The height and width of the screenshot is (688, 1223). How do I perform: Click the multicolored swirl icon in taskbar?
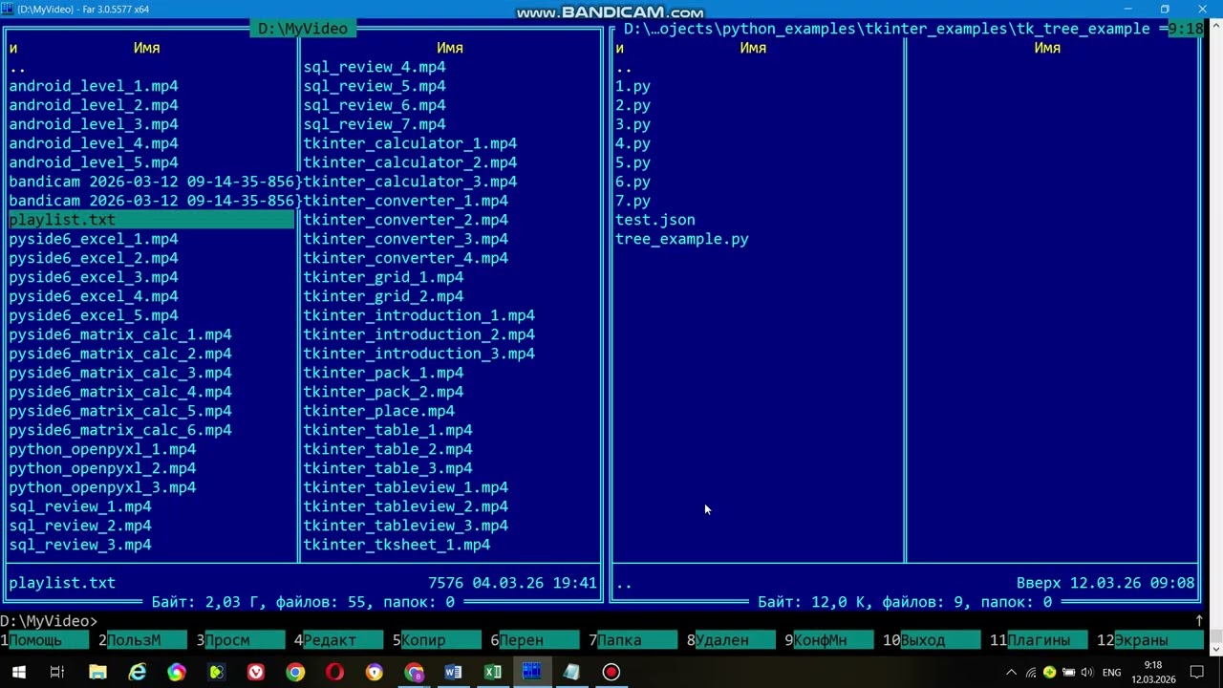click(x=177, y=673)
